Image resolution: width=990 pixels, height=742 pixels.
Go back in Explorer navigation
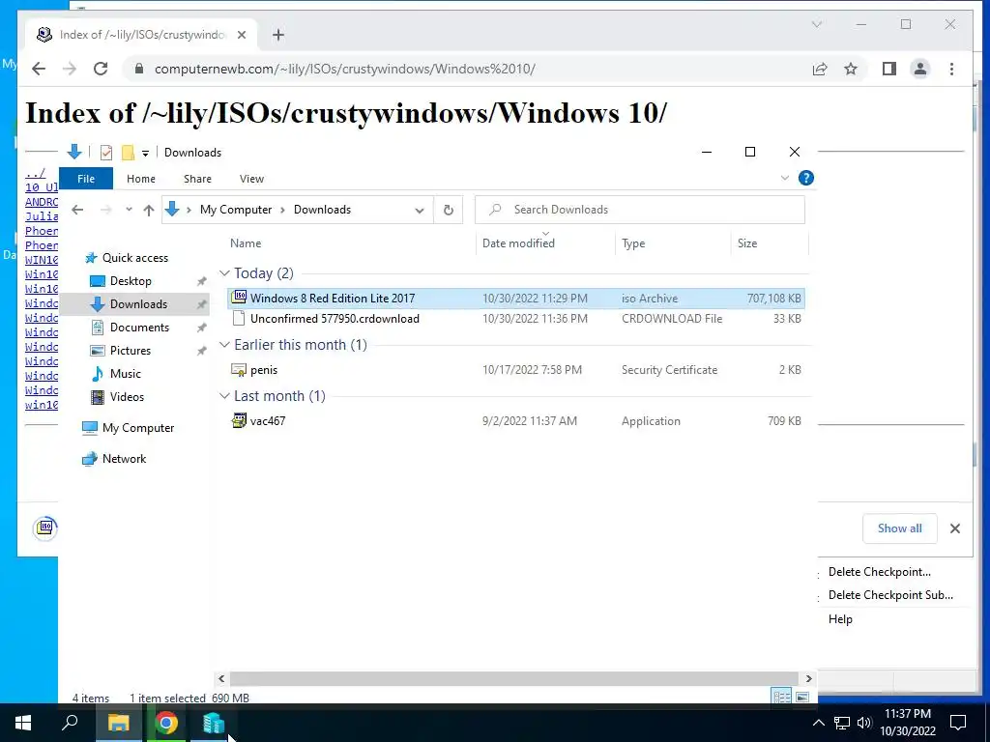[77, 210]
